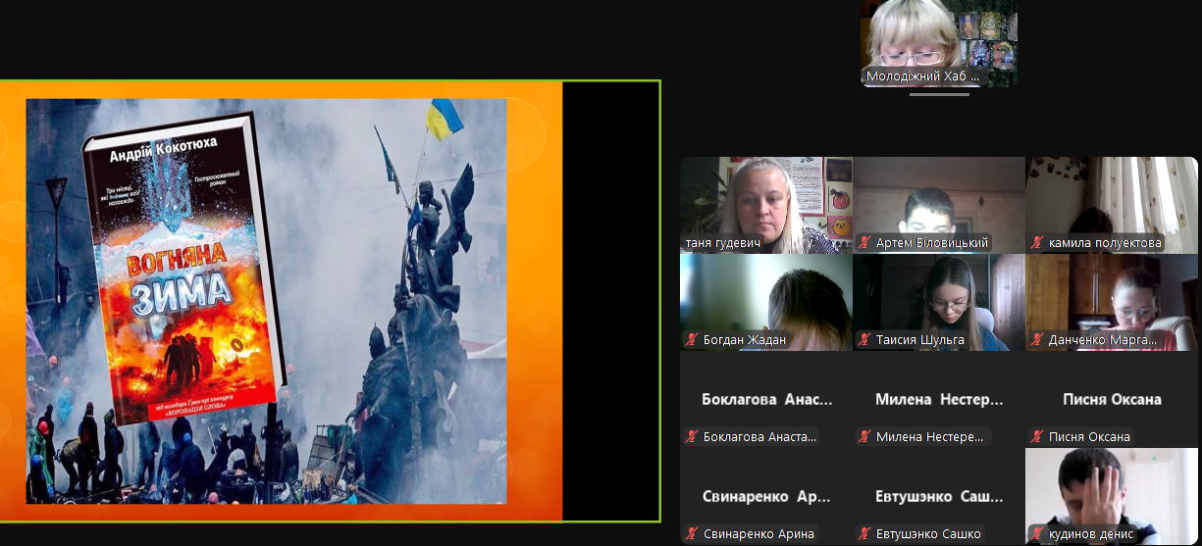
Task: Click the name label Евтушэнко Сашко
Action: coord(928,534)
